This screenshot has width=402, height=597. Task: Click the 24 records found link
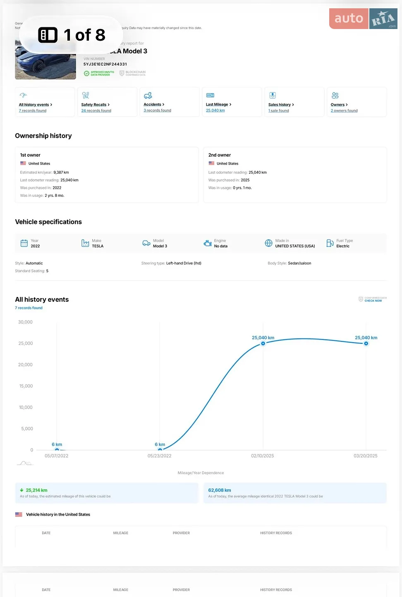(x=96, y=111)
